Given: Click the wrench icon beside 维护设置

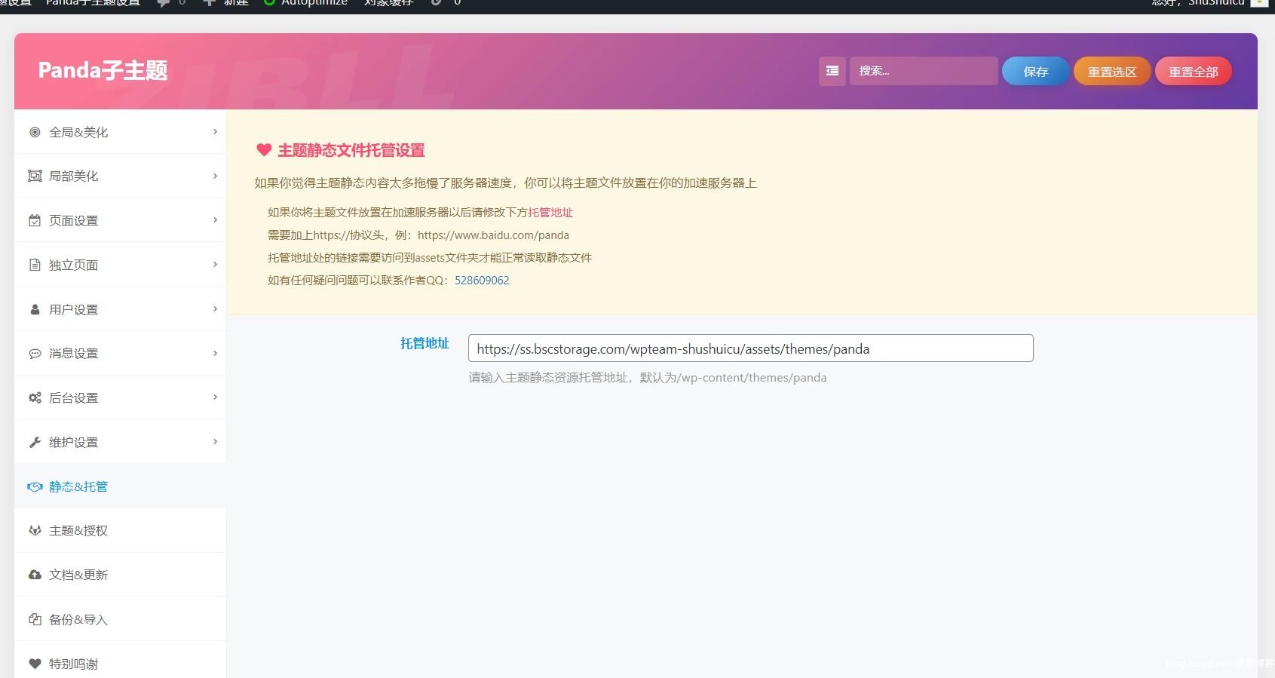Looking at the screenshot, I should 35,442.
